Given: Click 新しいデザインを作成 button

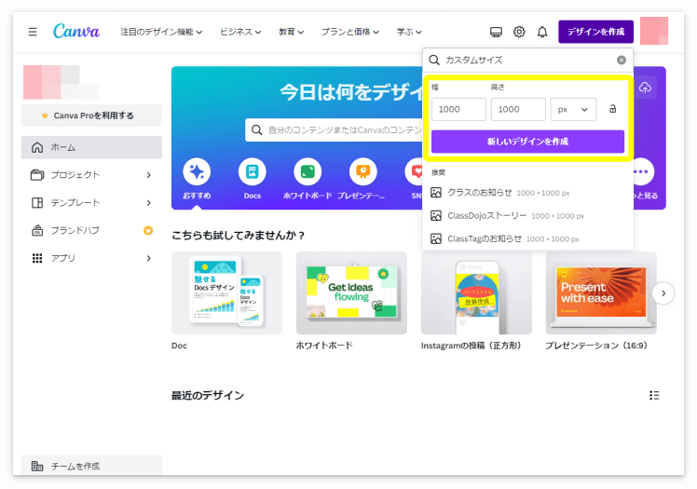Looking at the screenshot, I should pos(527,142).
